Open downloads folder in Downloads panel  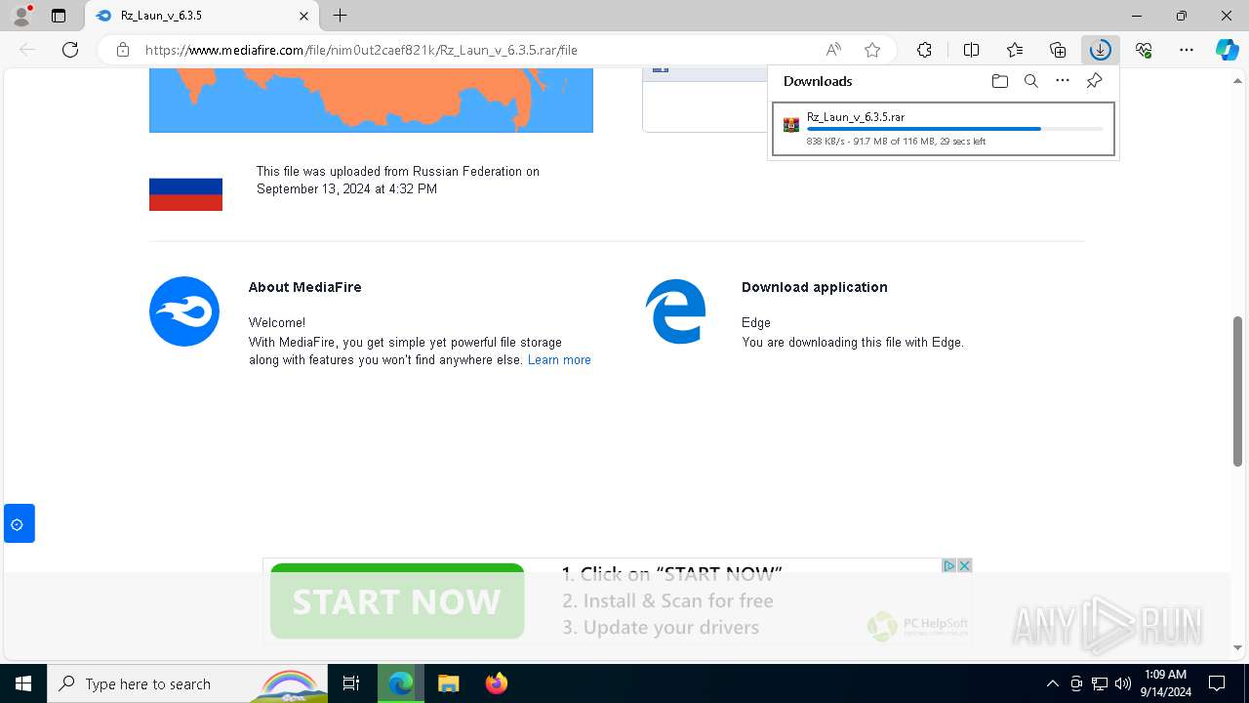tap(999, 81)
